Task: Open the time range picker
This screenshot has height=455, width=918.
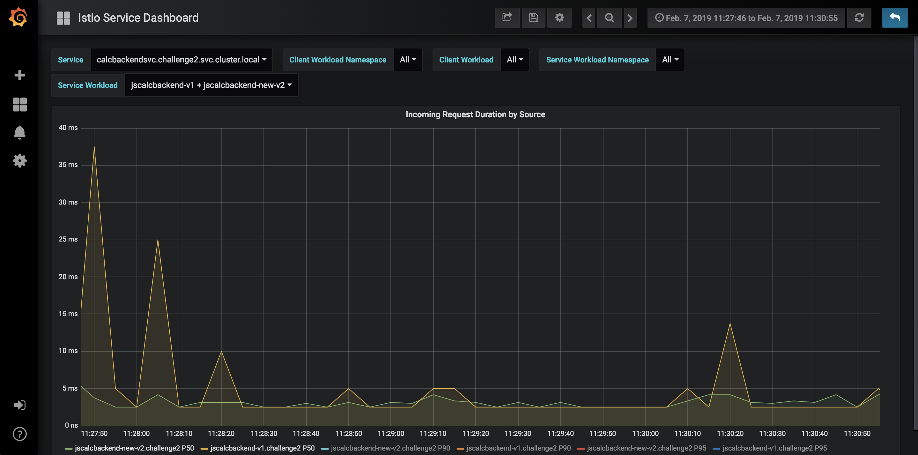Action: pos(746,18)
